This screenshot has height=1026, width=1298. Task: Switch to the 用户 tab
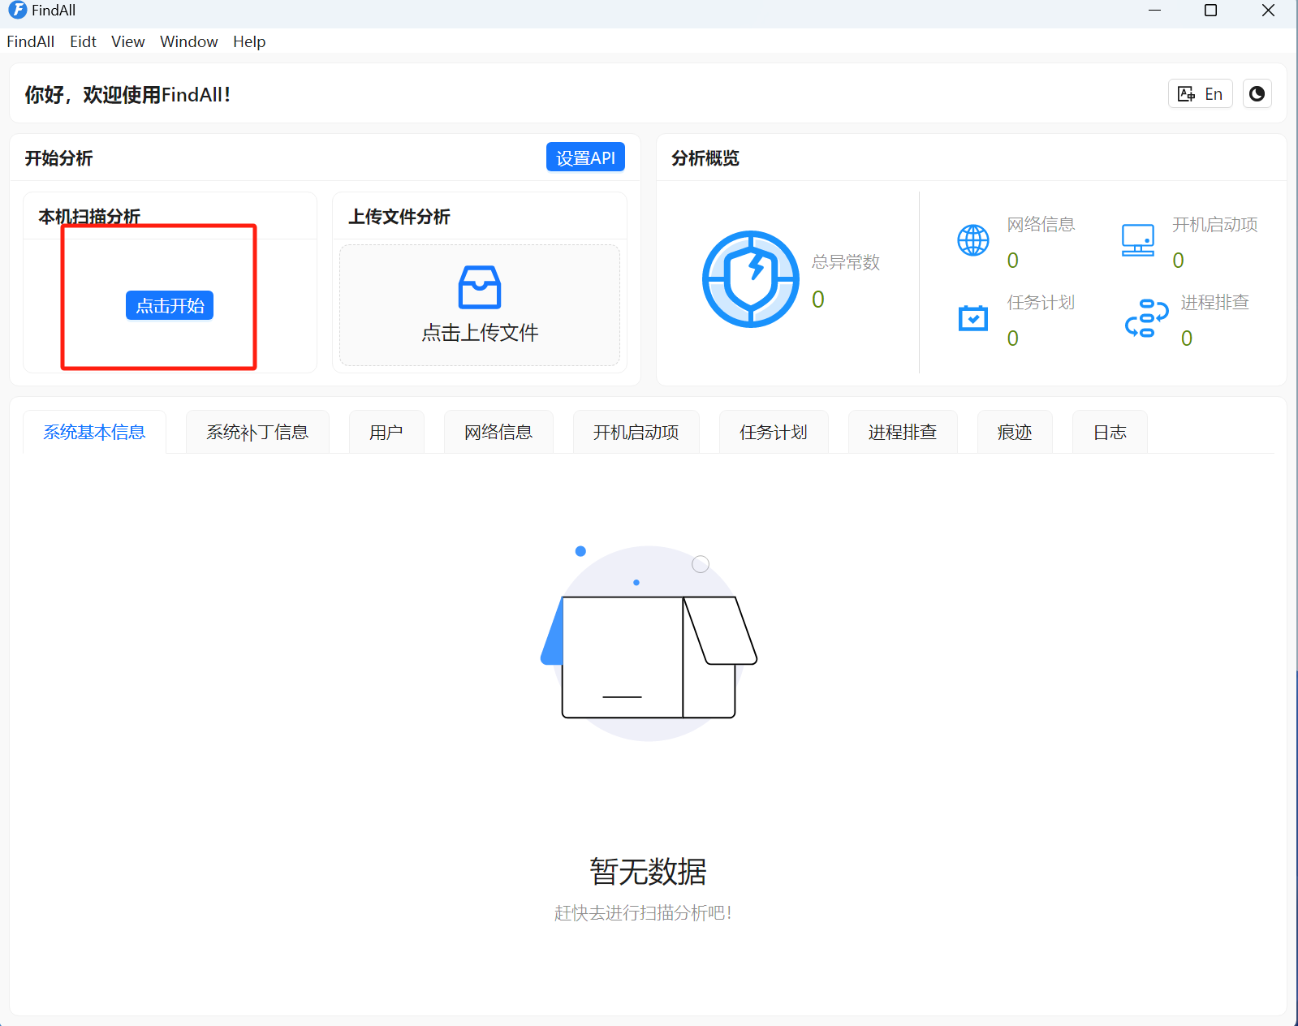click(386, 432)
